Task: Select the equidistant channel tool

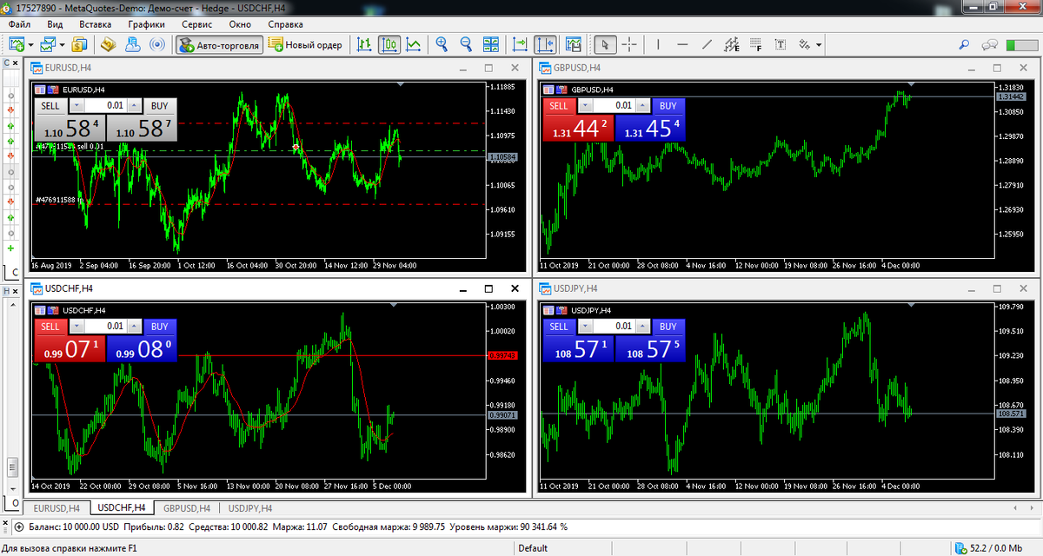Action: (x=731, y=44)
